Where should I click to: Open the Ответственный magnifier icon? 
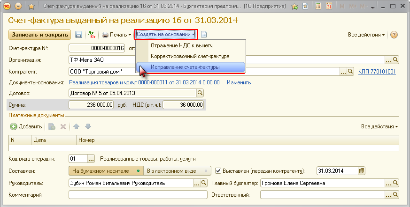click(395, 195)
